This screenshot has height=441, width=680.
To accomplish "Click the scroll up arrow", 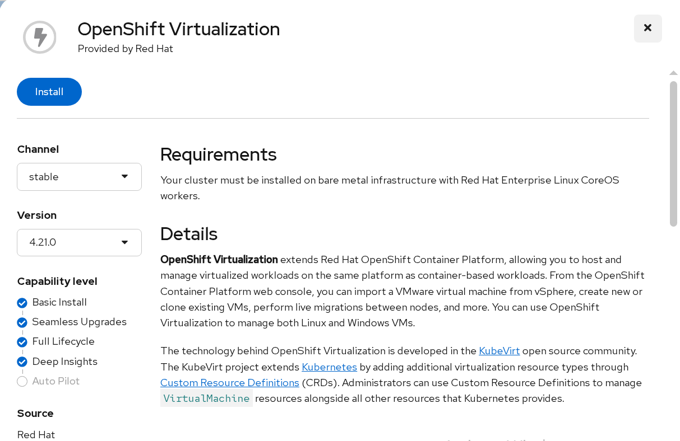I will (x=673, y=73).
